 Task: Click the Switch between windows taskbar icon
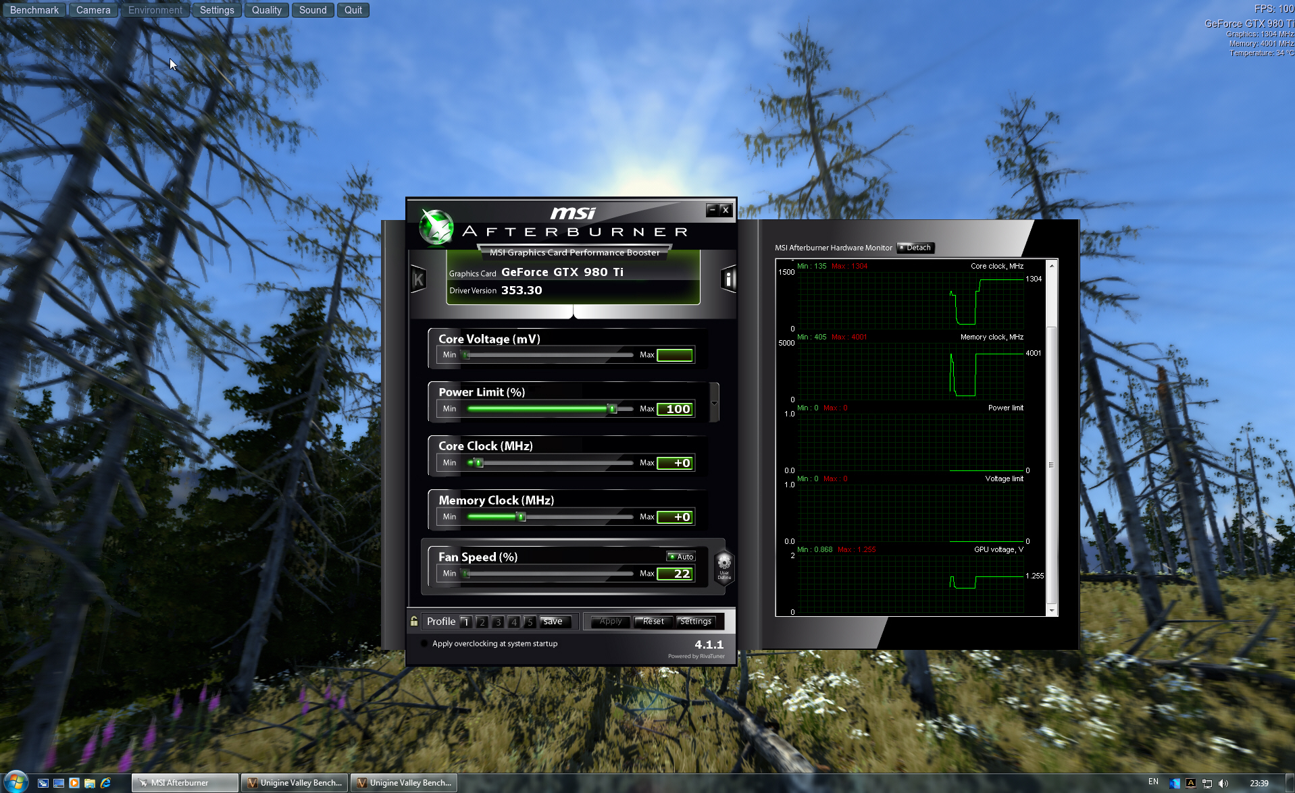(43, 783)
